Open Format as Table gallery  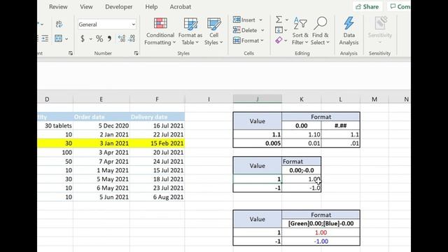[x=190, y=31]
